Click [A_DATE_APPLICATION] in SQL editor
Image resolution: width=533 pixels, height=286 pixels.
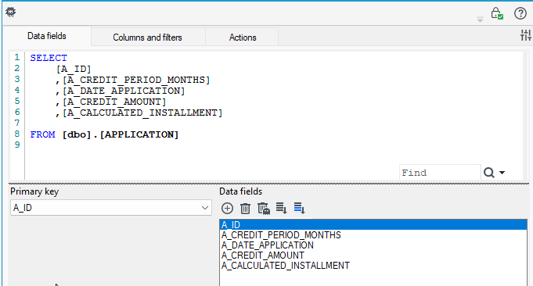124,91
